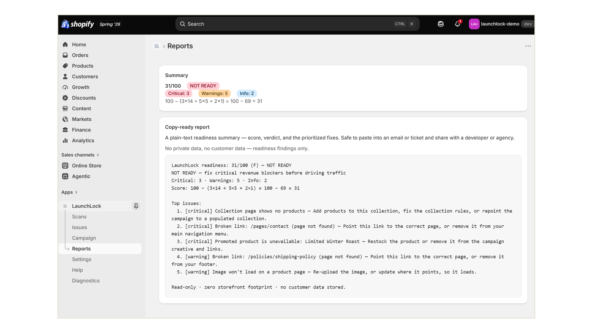Click the Growth label in sidebar
Image resolution: width=593 pixels, height=333 pixels.
(x=81, y=87)
